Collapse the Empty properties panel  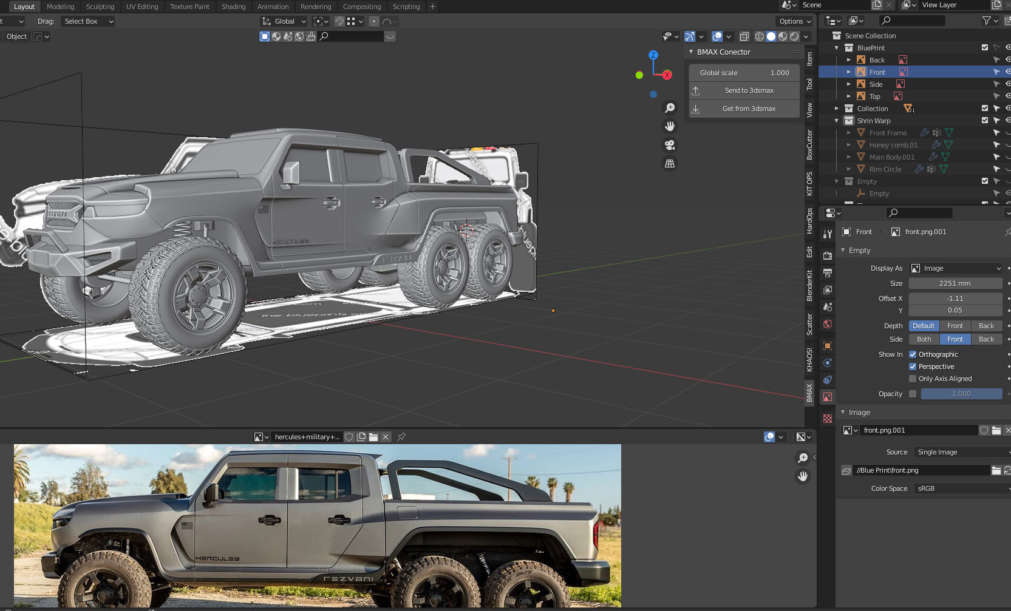843,250
